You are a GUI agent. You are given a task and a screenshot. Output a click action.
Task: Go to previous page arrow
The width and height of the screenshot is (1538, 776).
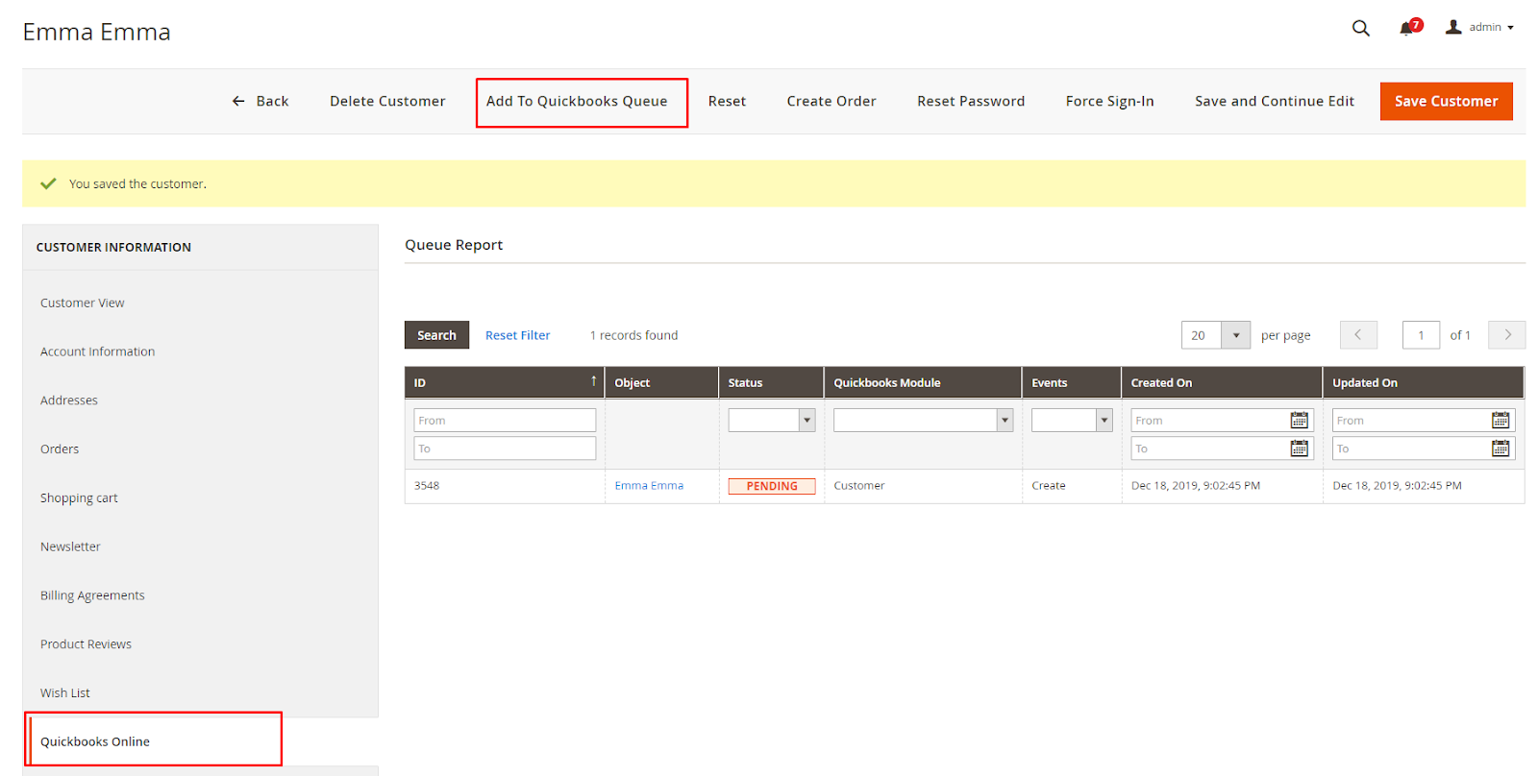point(1358,335)
